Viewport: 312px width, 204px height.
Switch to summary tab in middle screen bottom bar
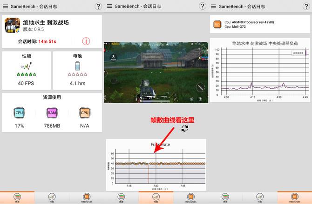click(121, 197)
